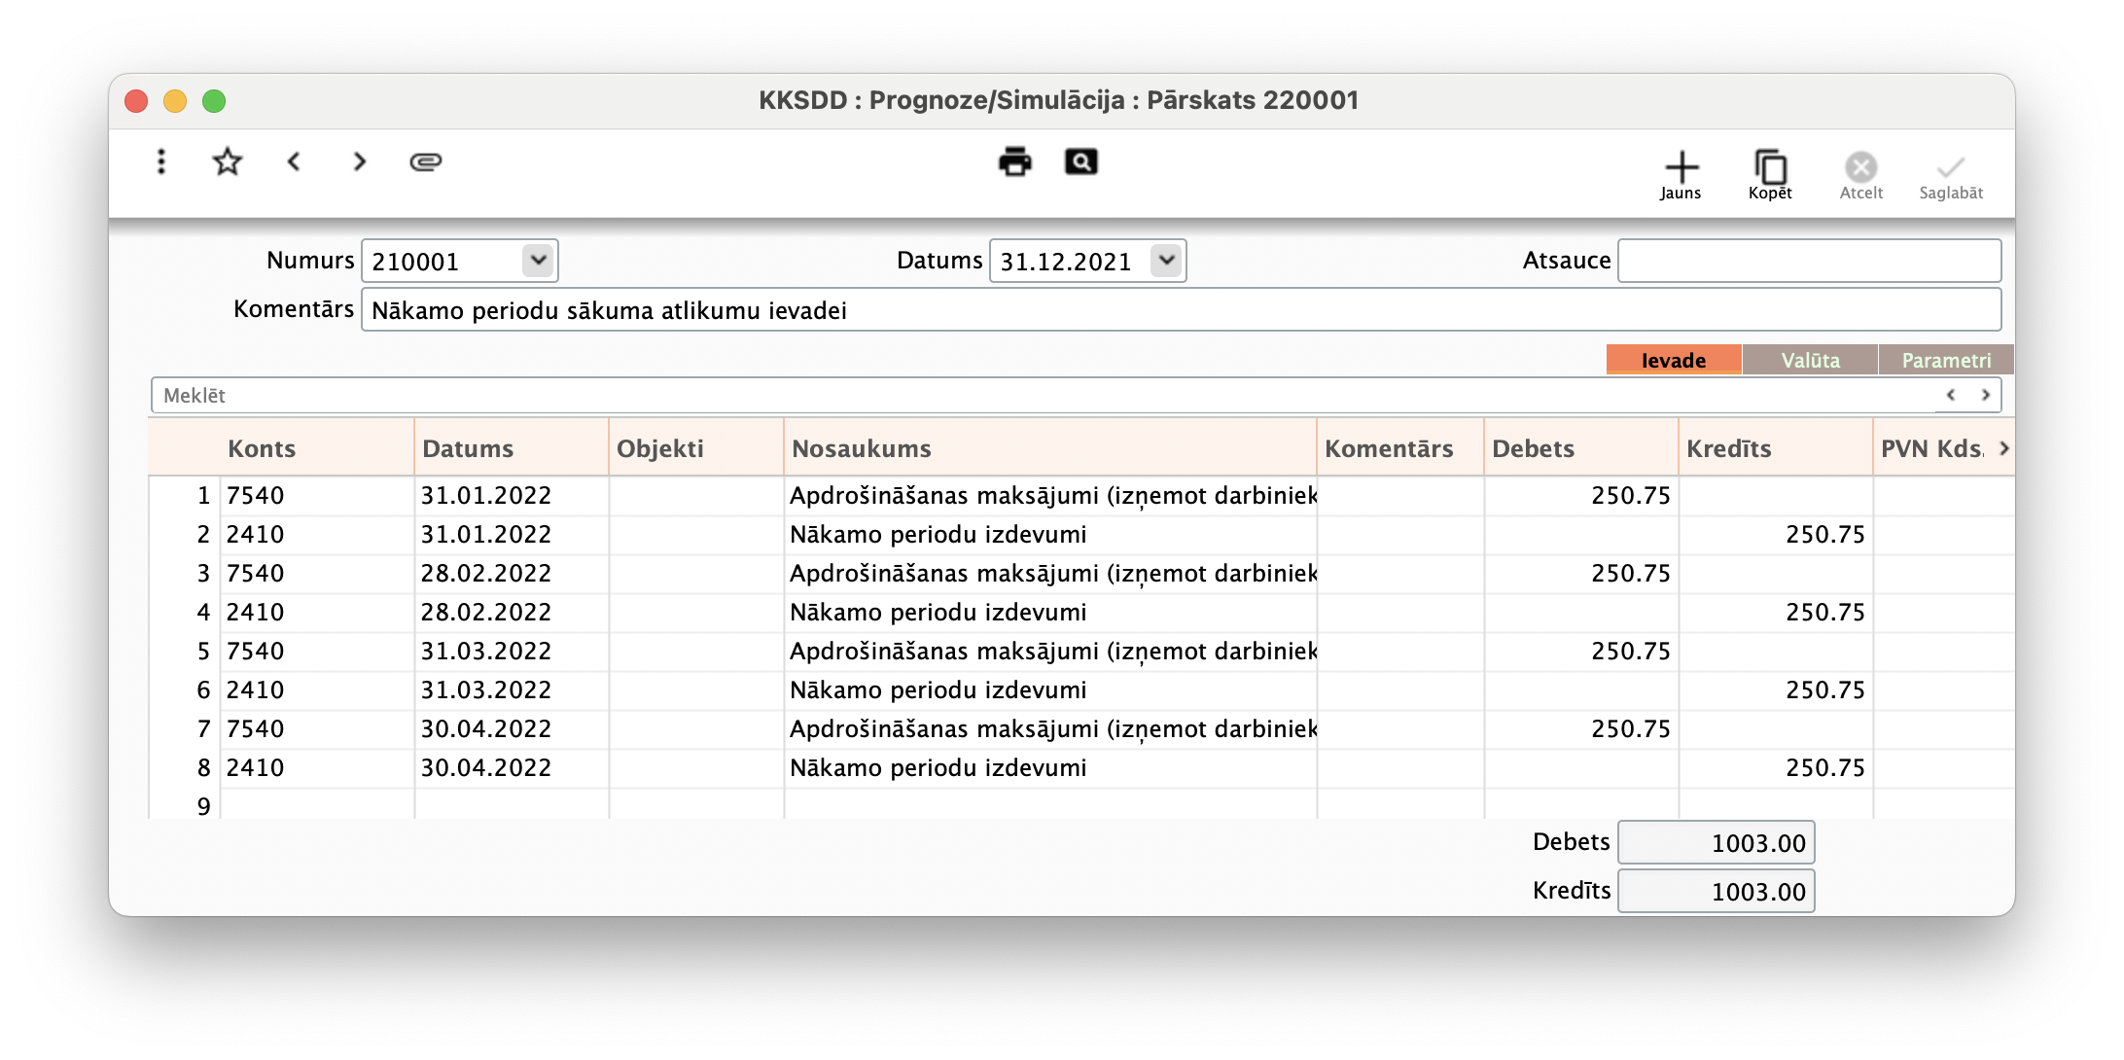Expand hidden columns with PVN Kds chevron
Screen dimensions: 2124x1060
2005,448
